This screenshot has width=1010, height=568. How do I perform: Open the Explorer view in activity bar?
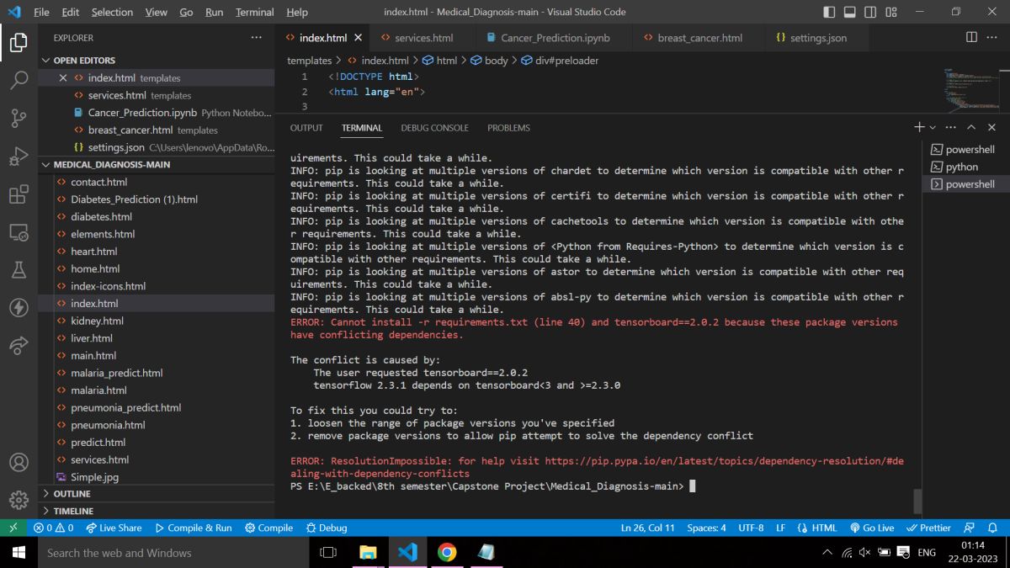click(19, 42)
